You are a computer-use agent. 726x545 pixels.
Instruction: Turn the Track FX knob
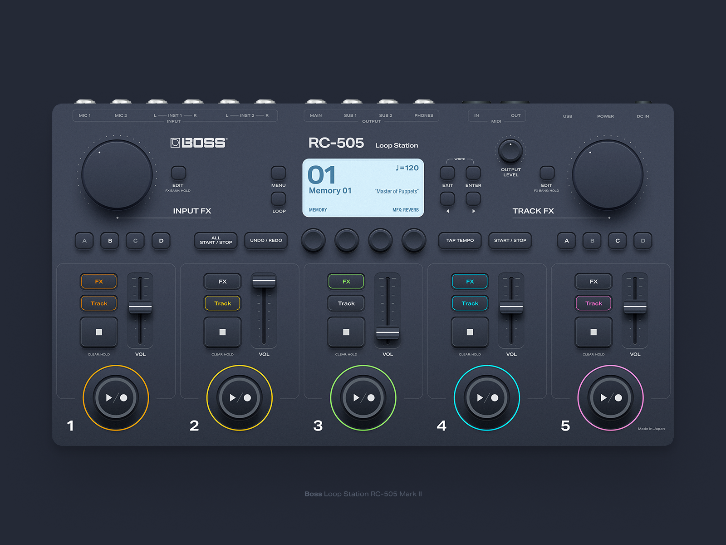(x=608, y=174)
